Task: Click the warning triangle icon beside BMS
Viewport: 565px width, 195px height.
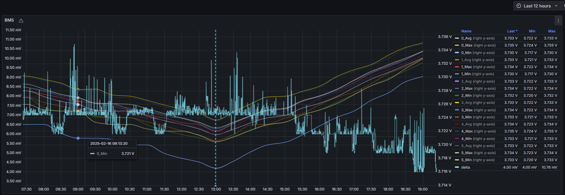Action: pyautogui.click(x=21, y=20)
